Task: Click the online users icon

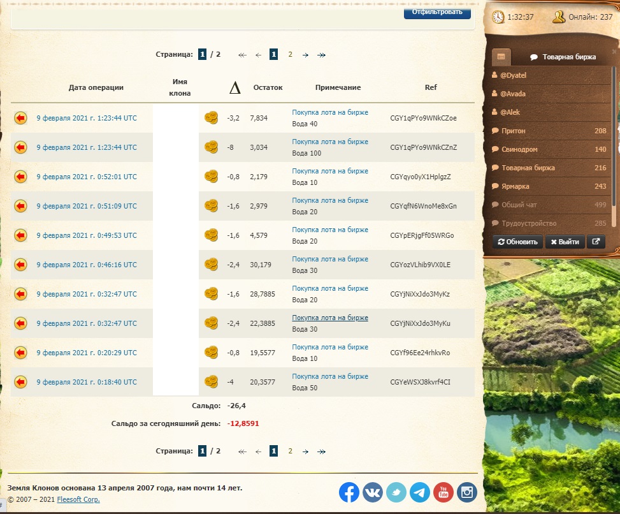Action: 559,17
